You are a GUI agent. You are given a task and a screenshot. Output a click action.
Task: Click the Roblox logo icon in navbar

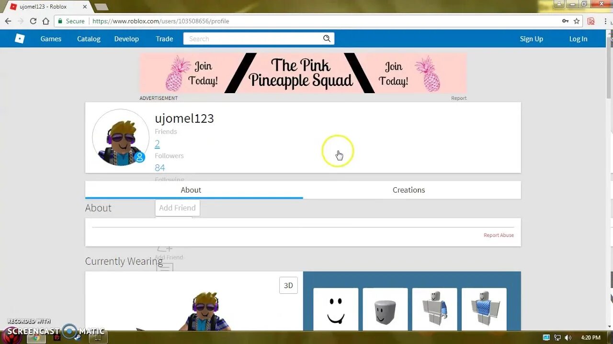tap(20, 39)
